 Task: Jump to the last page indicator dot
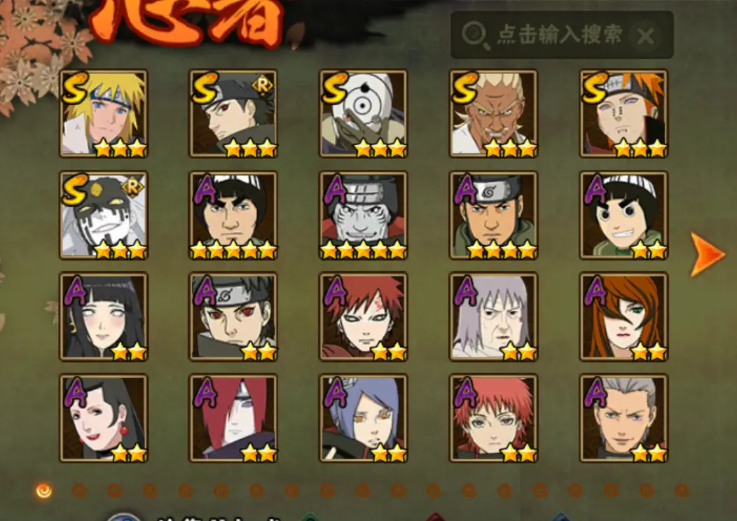click(682, 491)
